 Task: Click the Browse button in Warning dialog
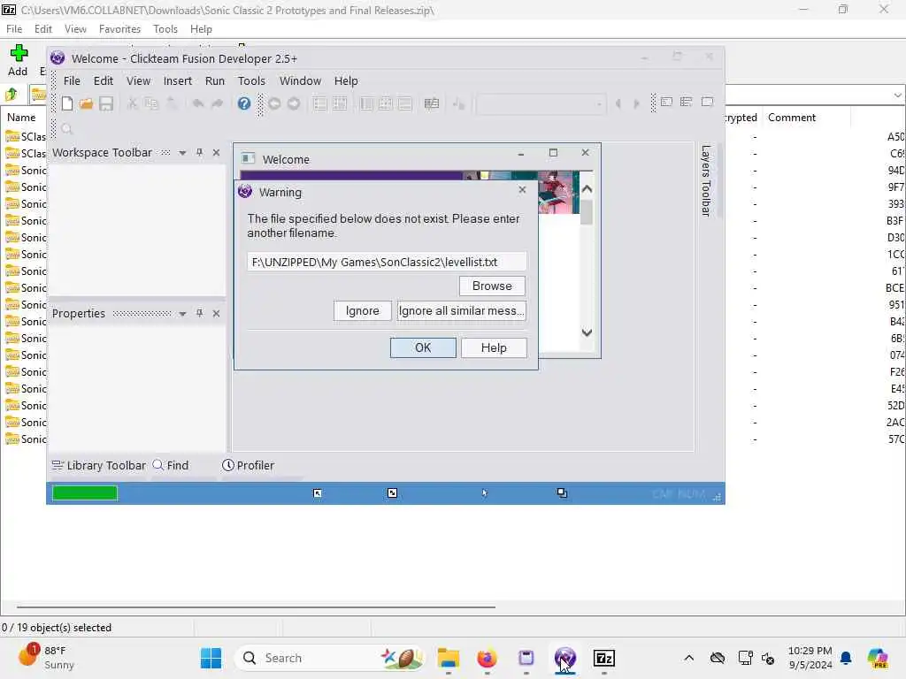point(492,286)
